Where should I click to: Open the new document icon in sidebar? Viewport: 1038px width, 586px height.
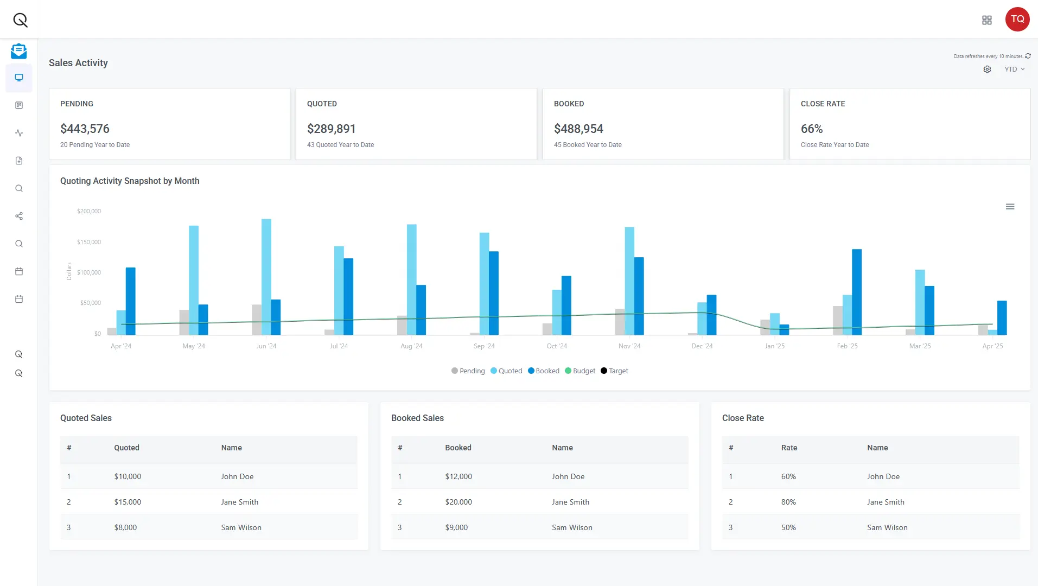[19, 161]
